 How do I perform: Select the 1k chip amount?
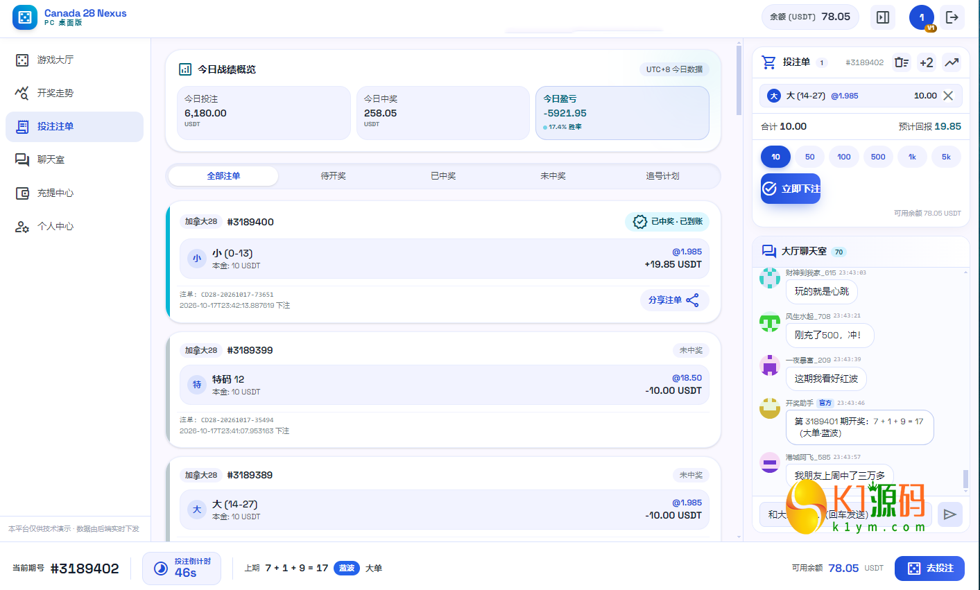pos(912,157)
